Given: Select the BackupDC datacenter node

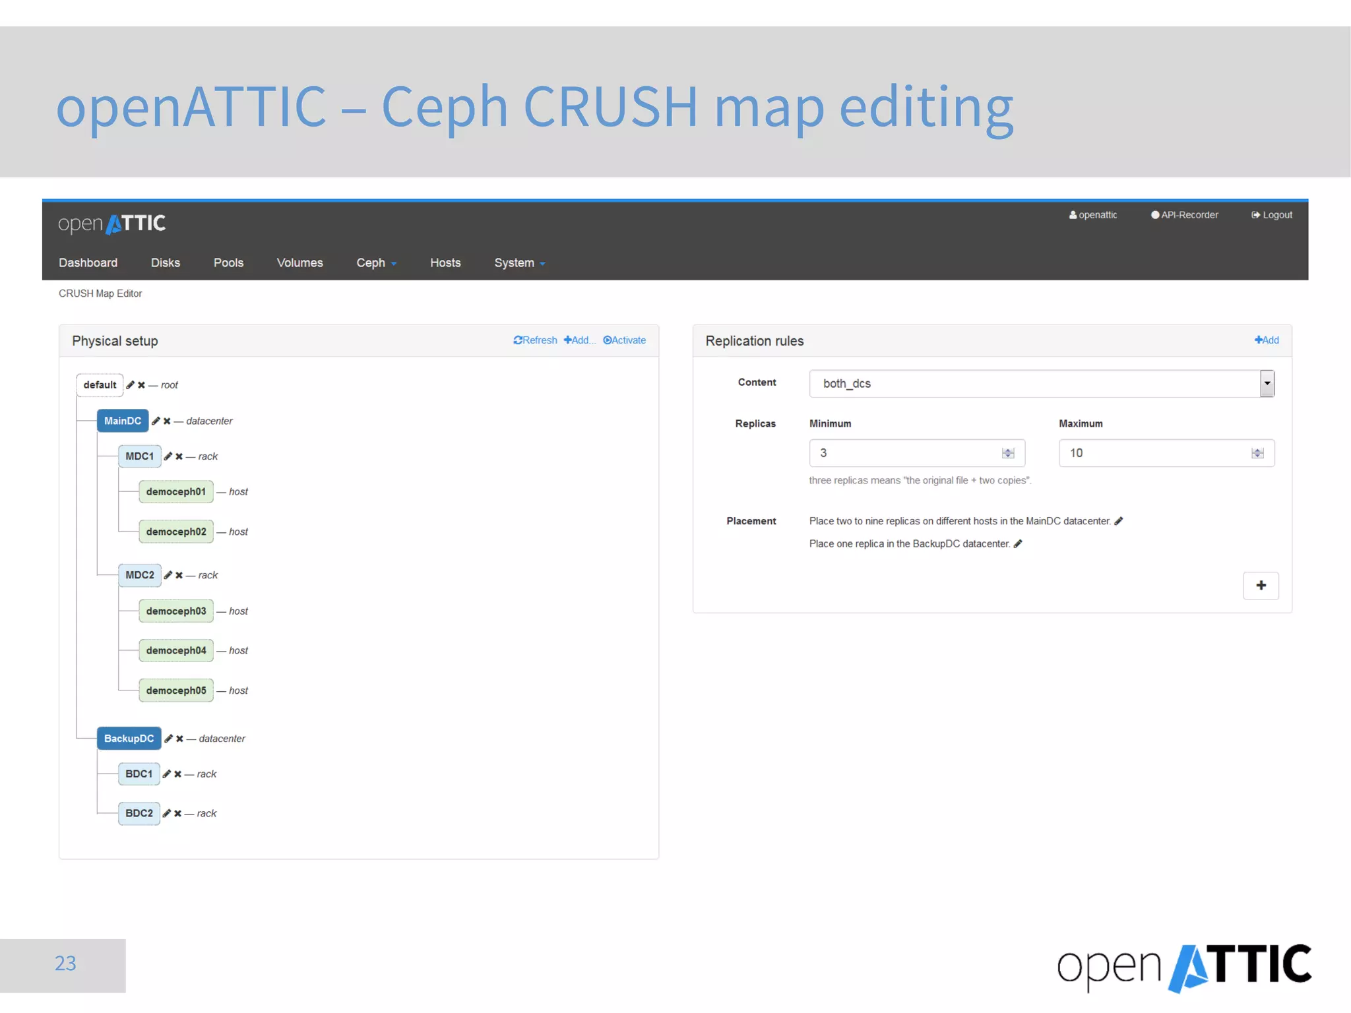Looking at the screenshot, I should [x=129, y=739].
